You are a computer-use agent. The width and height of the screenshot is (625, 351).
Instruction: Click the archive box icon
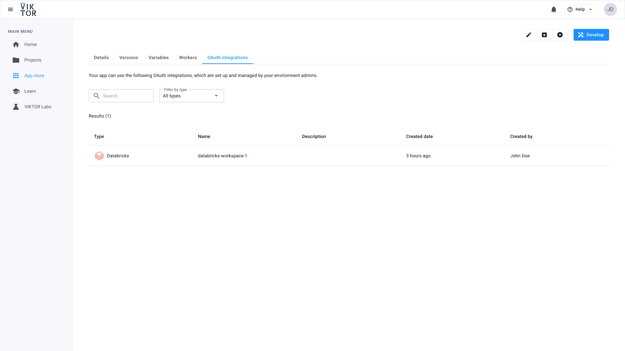(x=544, y=35)
